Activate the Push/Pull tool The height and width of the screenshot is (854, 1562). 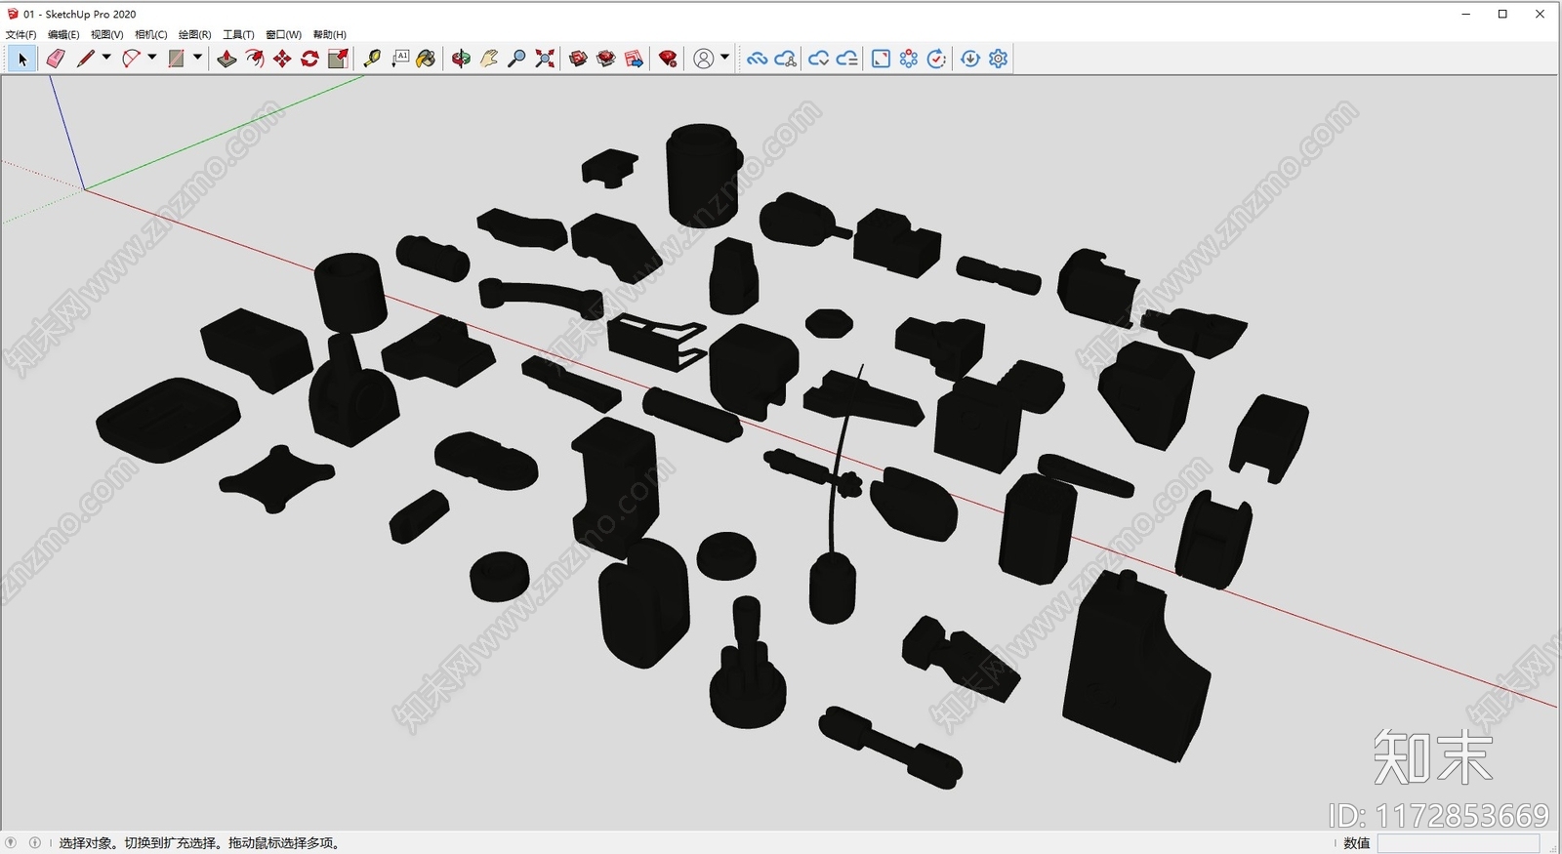coord(226,59)
